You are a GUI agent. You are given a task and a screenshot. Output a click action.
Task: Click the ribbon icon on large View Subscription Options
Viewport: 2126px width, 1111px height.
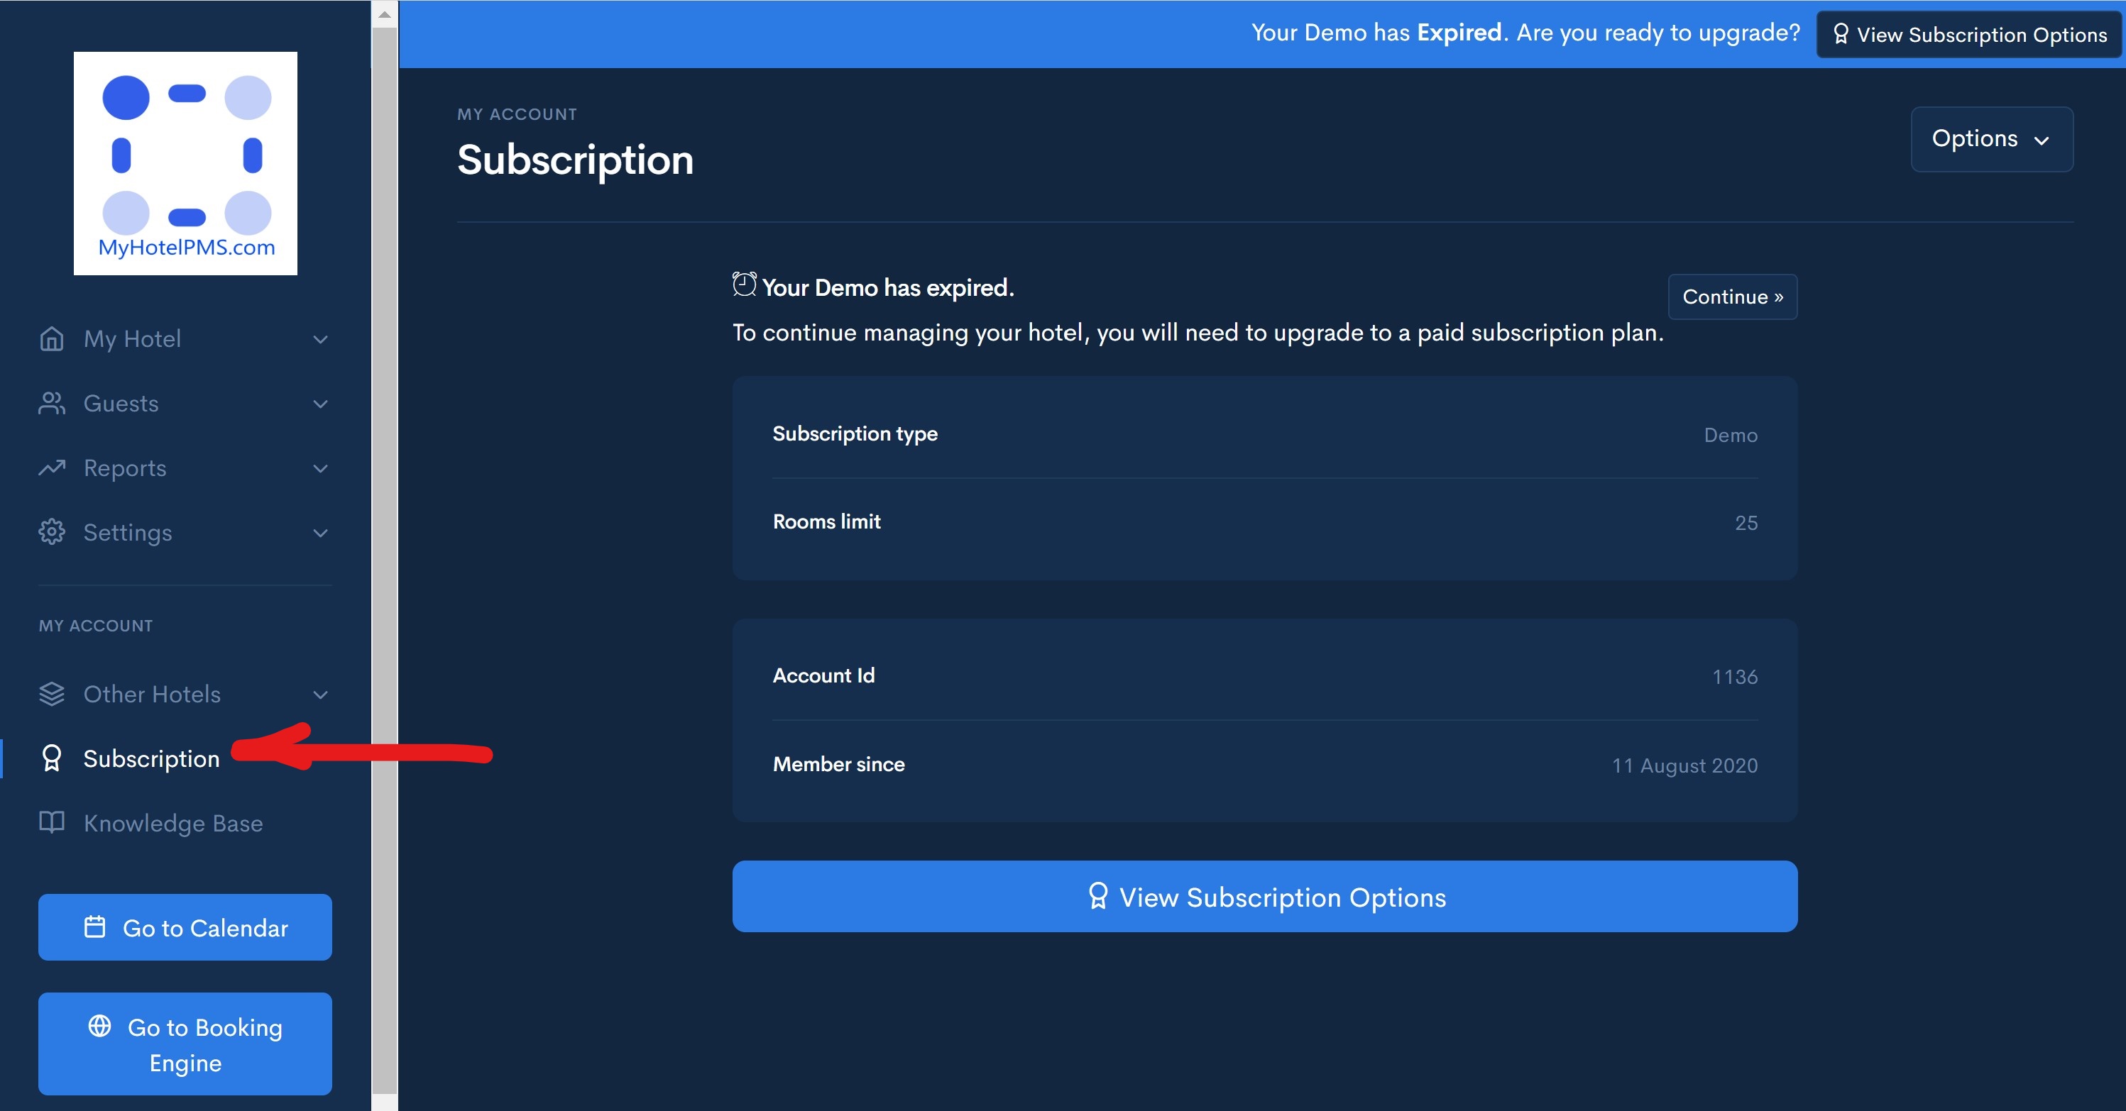[x=1098, y=896]
